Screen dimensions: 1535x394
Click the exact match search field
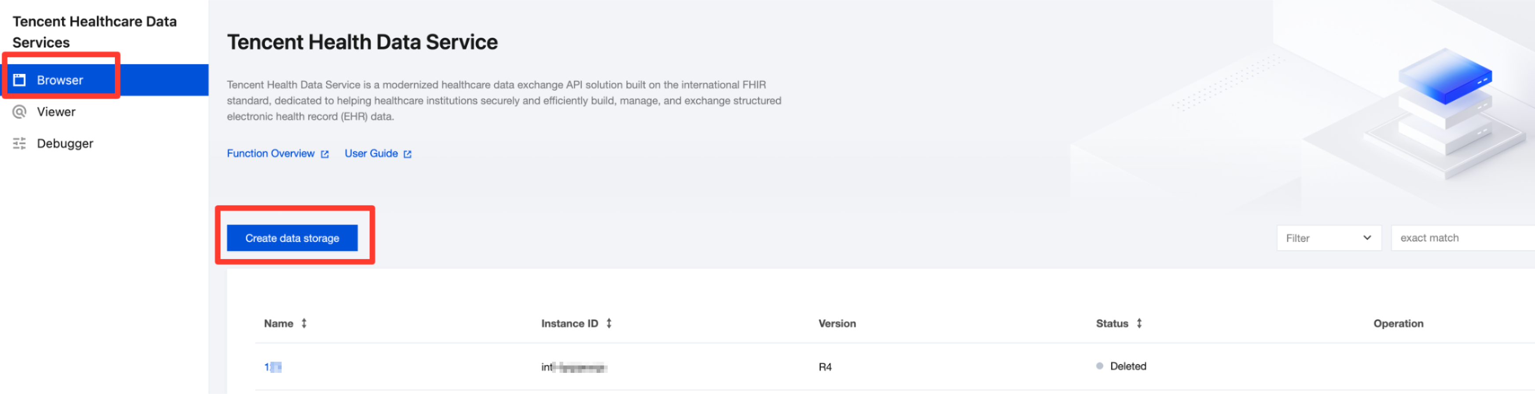pyautogui.click(x=1463, y=238)
